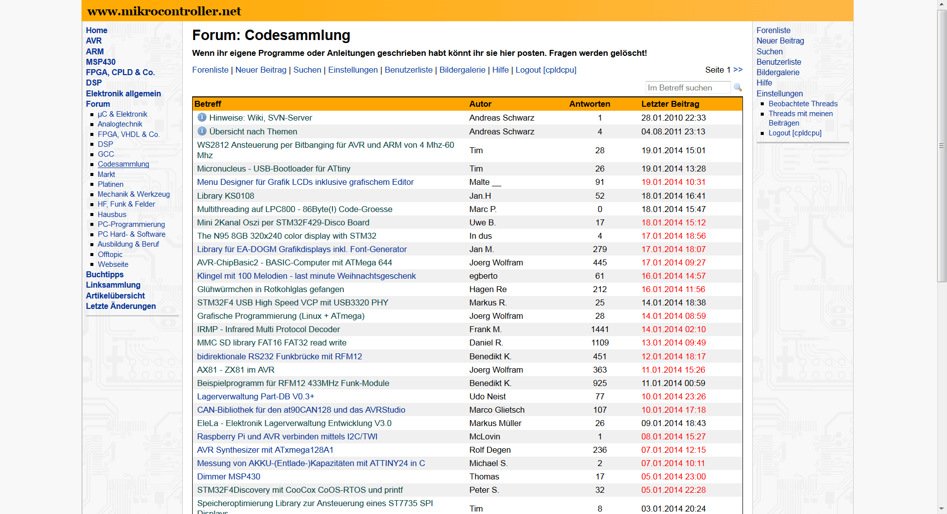Open Linksammlung in left sidebar
This screenshot has height=514, width=947.
point(113,285)
